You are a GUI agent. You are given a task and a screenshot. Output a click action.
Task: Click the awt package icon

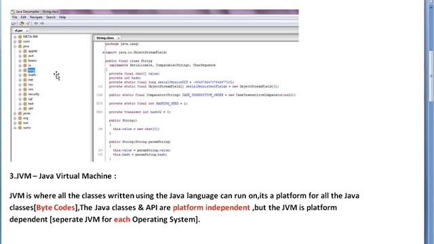[x=25, y=56]
